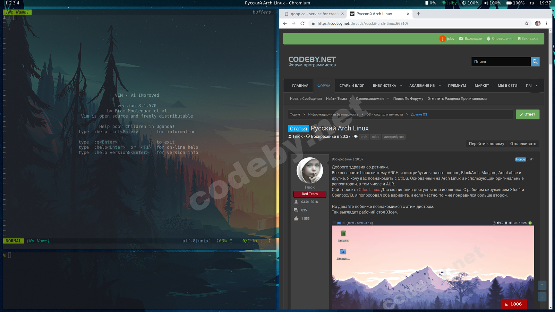Click the red 1806 online counter badge
Image resolution: width=555 pixels, height=312 pixels.
pos(514,304)
